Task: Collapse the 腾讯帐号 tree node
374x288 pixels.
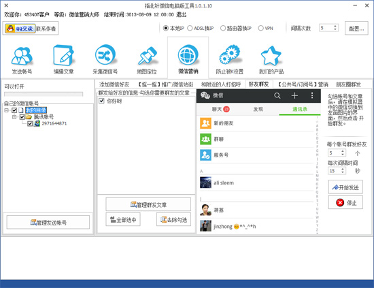Action: pos(14,117)
